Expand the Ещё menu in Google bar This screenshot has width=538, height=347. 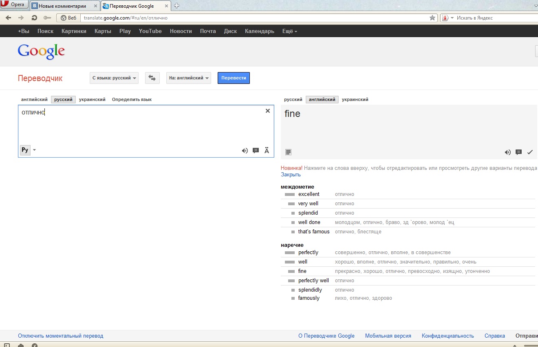[290, 31]
